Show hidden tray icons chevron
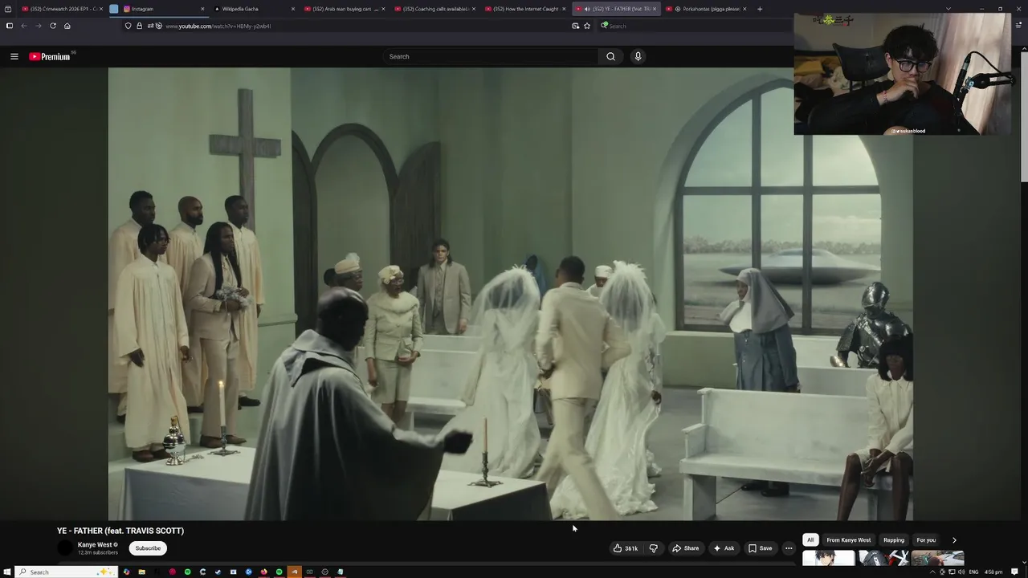The image size is (1028, 578). (x=932, y=572)
